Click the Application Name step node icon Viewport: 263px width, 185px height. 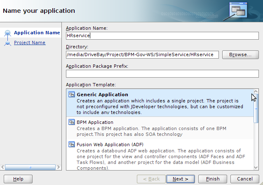pos(7,33)
